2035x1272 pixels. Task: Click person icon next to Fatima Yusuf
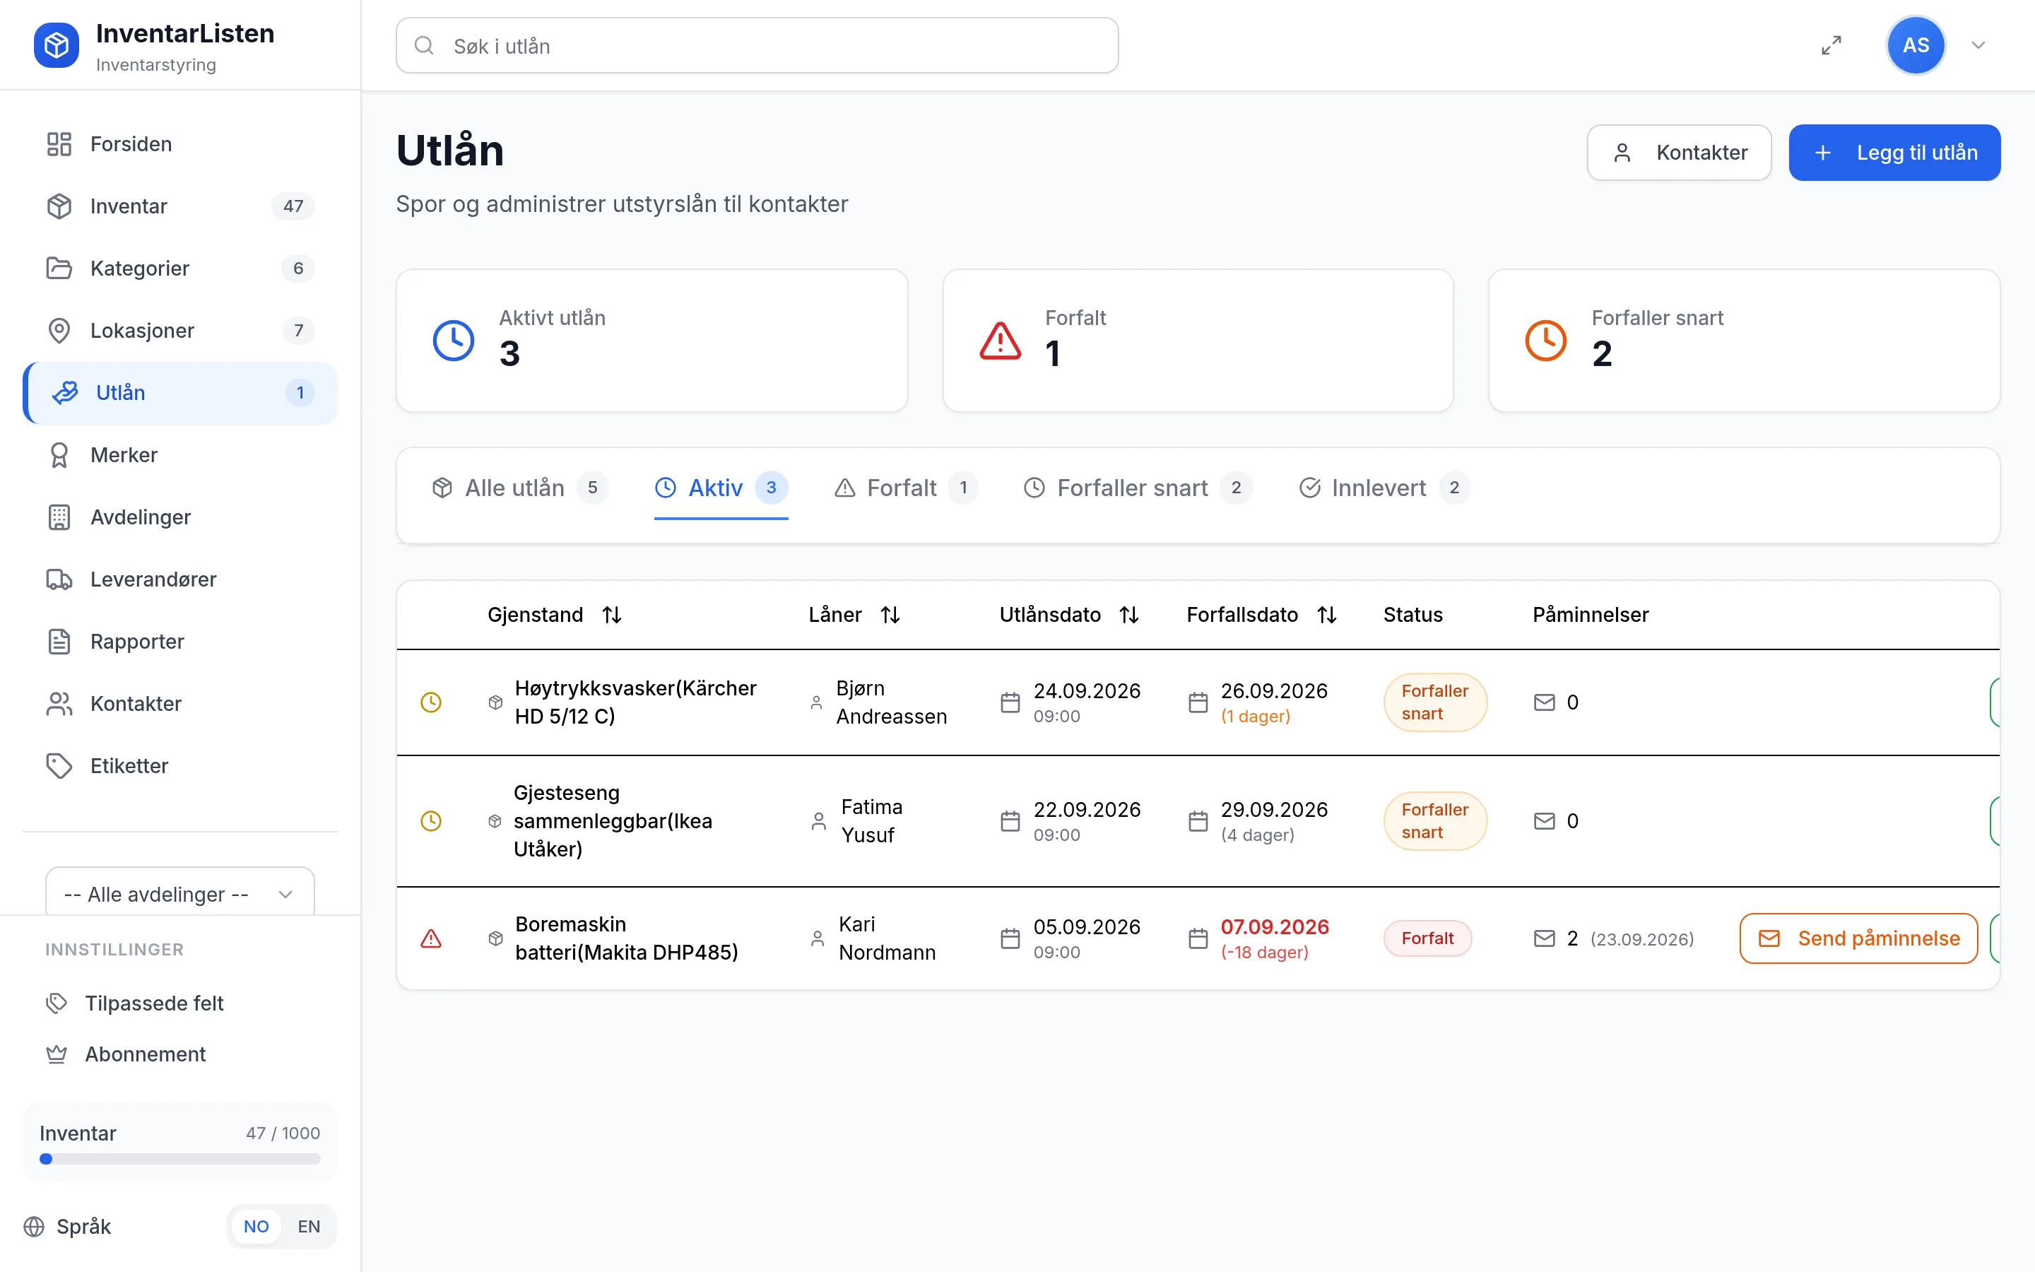coord(818,821)
